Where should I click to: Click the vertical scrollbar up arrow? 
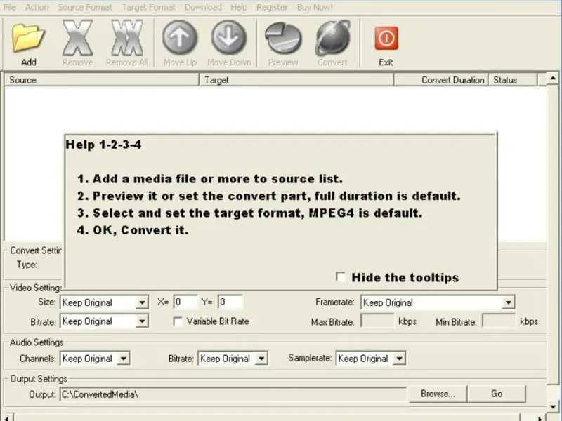click(553, 79)
